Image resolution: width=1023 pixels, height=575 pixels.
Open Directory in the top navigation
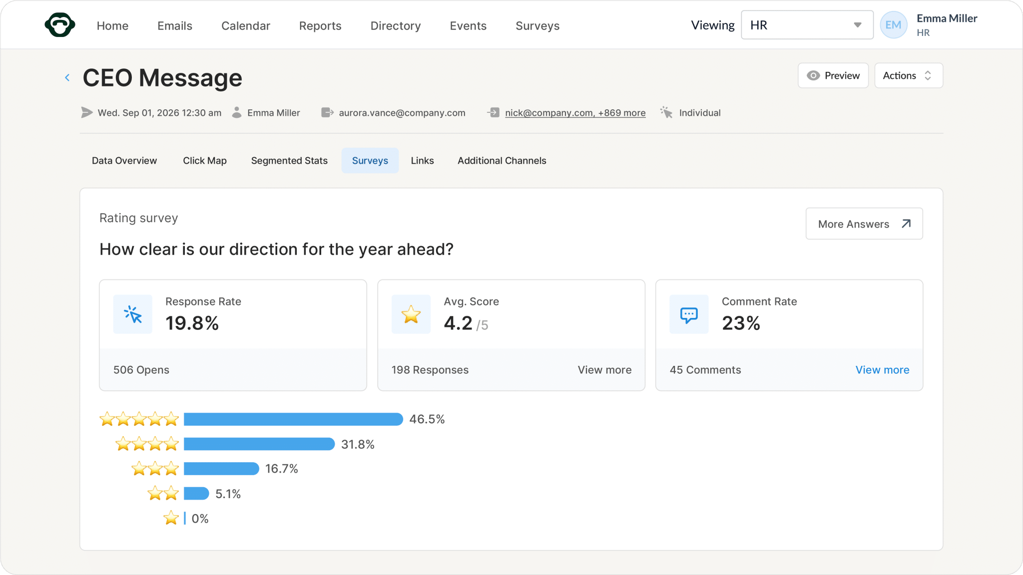[396, 25]
